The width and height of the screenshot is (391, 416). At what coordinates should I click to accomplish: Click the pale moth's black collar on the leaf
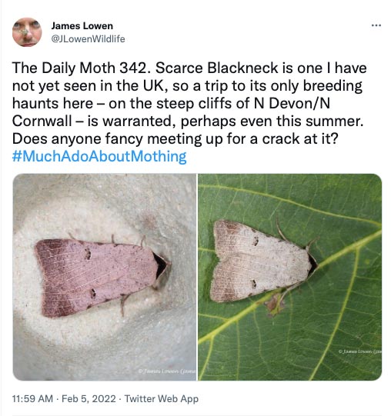point(312,263)
